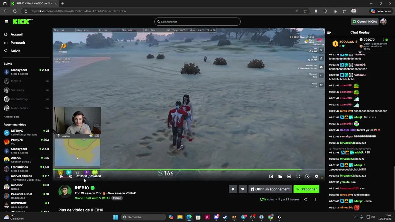Viewport: 395px width, 222px height.
Task: Show hidden system tray icons
Action: 355,217
